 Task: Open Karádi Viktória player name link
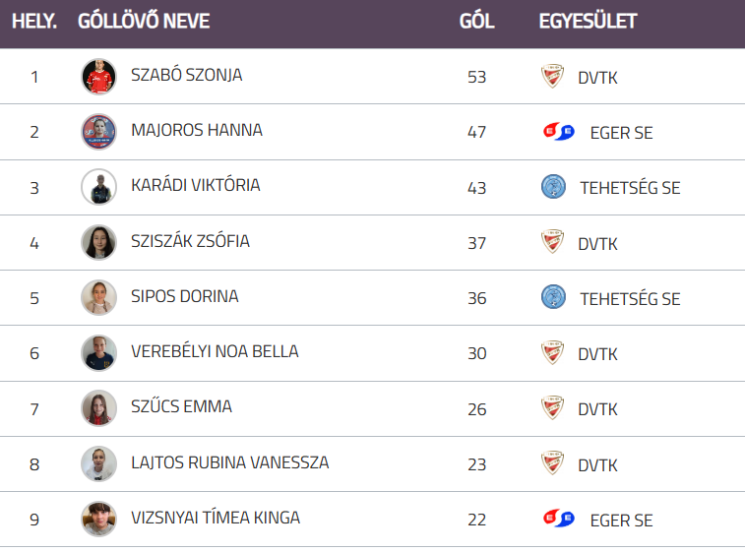click(x=195, y=185)
